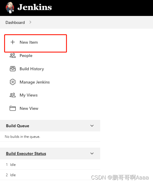Select the My Views label

point(29,95)
